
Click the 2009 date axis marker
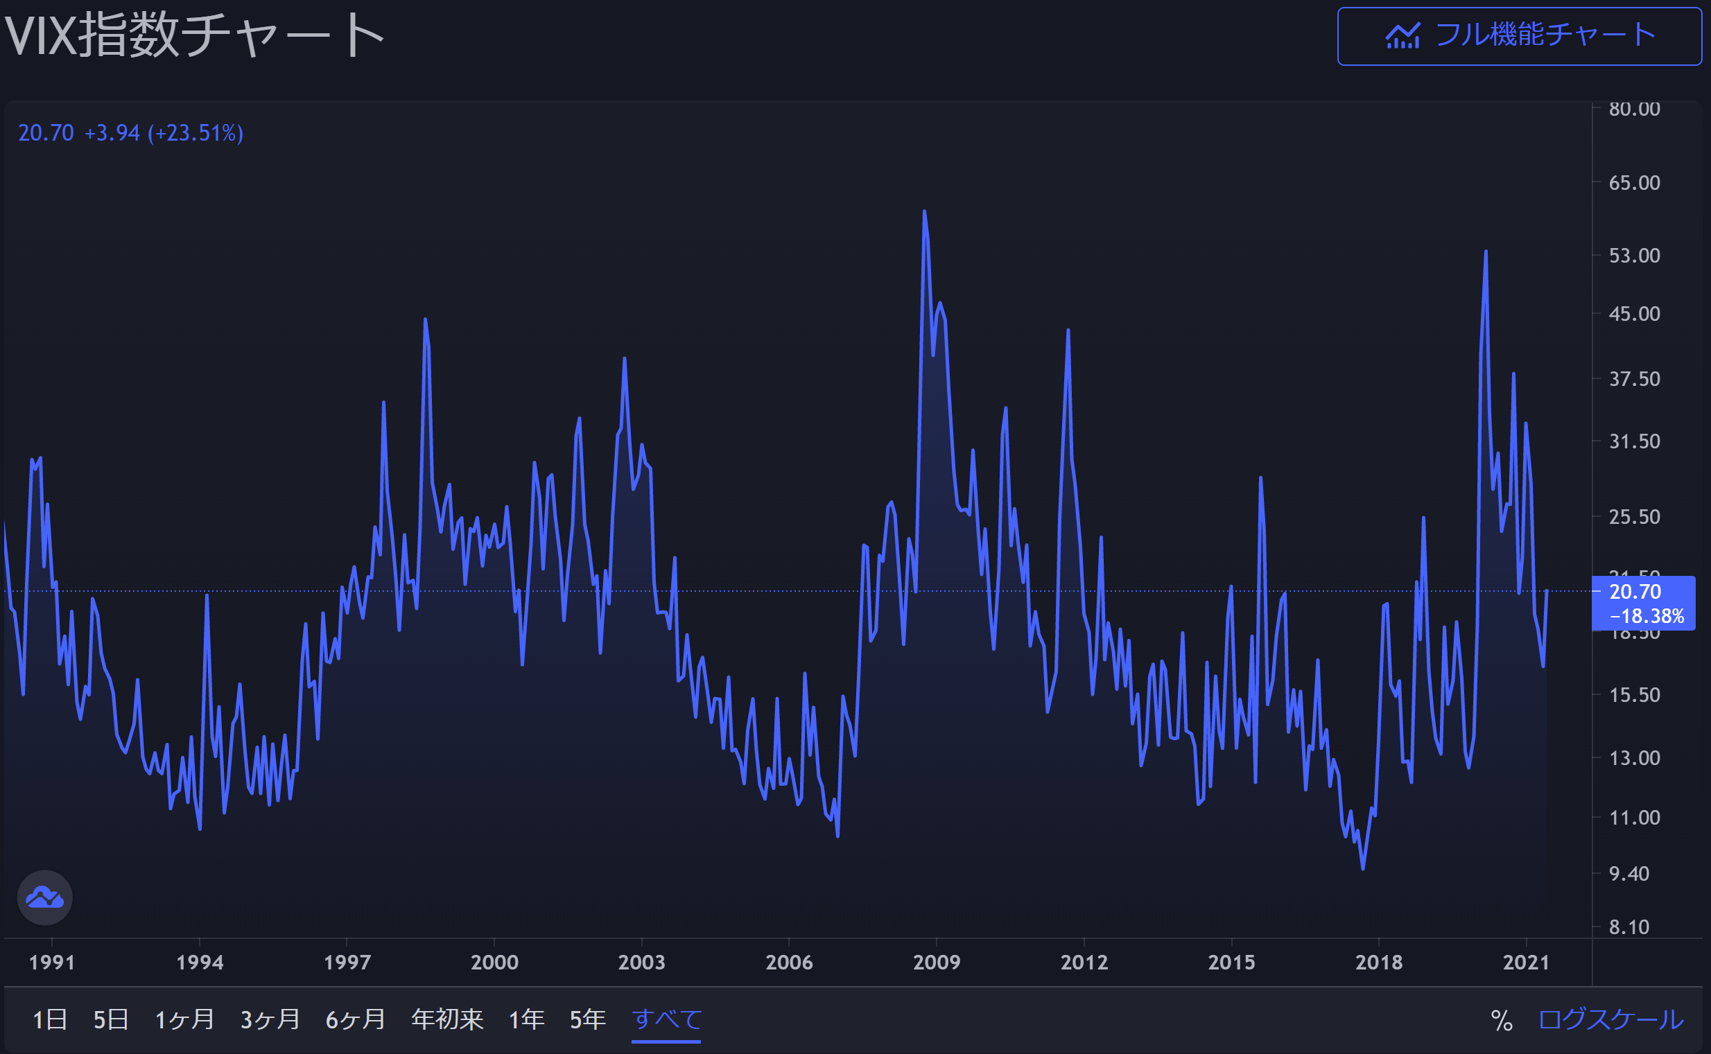(x=936, y=962)
